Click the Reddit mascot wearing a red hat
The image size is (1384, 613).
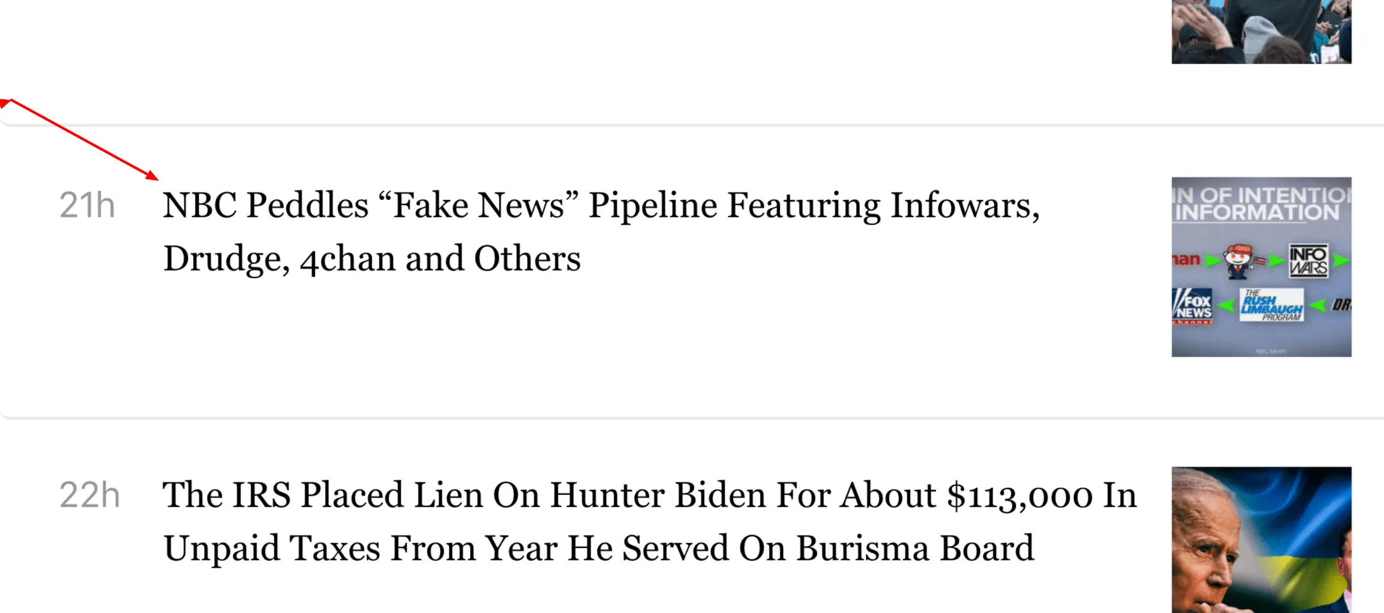(x=1238, y=260)
